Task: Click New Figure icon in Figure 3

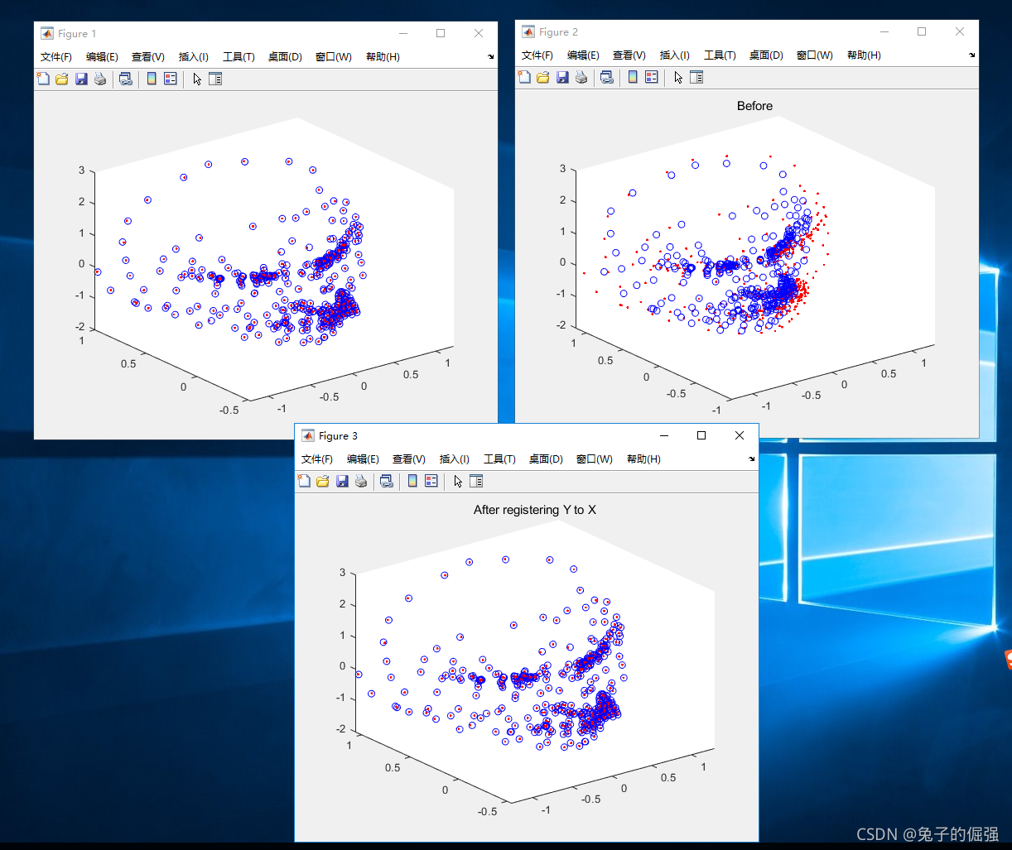Action: coord(304,481)
